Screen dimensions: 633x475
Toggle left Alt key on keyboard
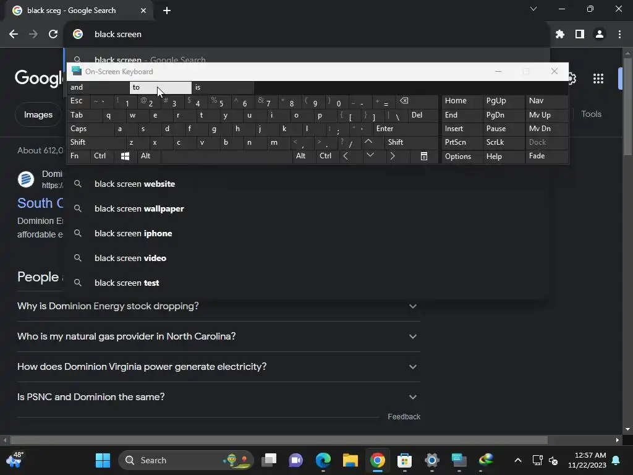click(149, 156)
